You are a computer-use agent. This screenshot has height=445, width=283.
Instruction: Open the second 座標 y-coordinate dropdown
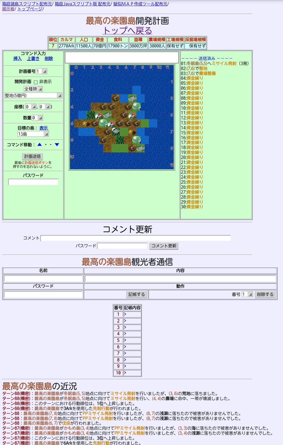pyautogui.click(x=45, y=107)
